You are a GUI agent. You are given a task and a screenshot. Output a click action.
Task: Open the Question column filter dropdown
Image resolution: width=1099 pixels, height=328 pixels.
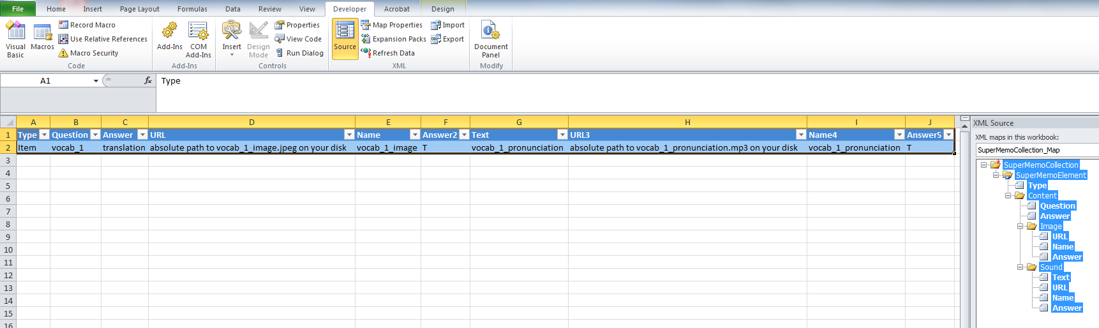point(95,135)
